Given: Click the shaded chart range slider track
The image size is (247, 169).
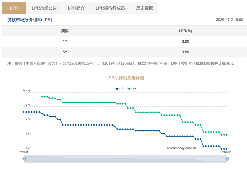Looking at the screenshot, I should (x=126, y=159).
